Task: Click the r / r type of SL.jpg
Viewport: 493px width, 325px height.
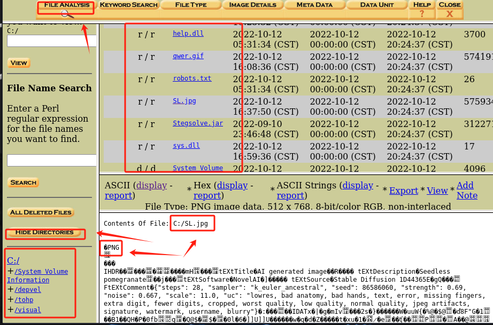Action: (x=146, y=101)
